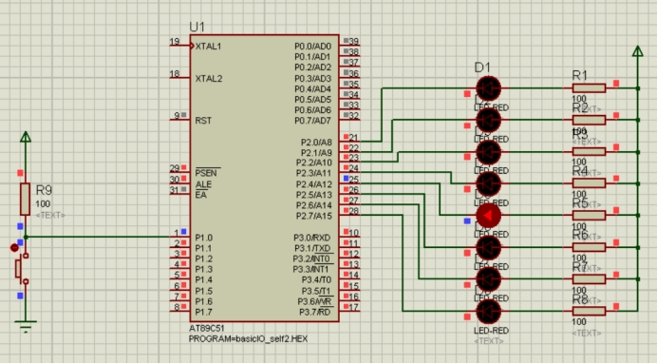Click the pushbutton's red latch indicator
This screenshot has height=364, width=657.
(x=14, y=248)
